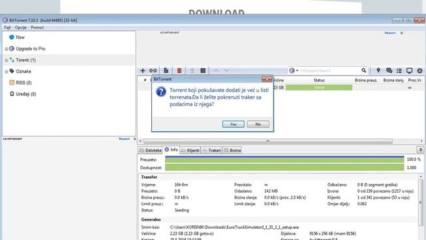Click the 16h 6m Vrijeme value
This screenshot has height=240, width=426.
point(181,185)
